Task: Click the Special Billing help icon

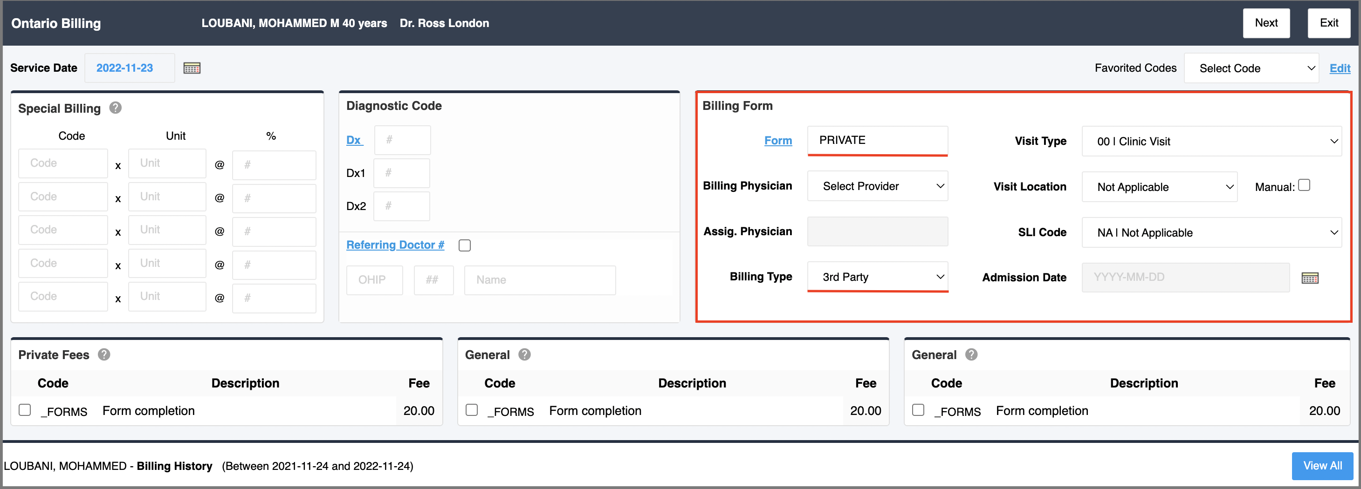Action: (115, 108)
